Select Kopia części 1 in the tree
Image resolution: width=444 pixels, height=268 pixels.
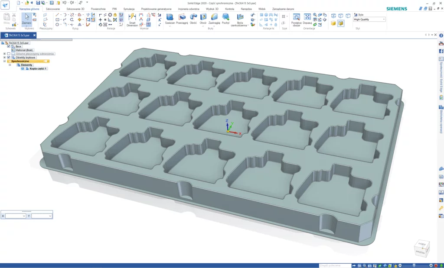pyautogui.click(x=38, y=68)
